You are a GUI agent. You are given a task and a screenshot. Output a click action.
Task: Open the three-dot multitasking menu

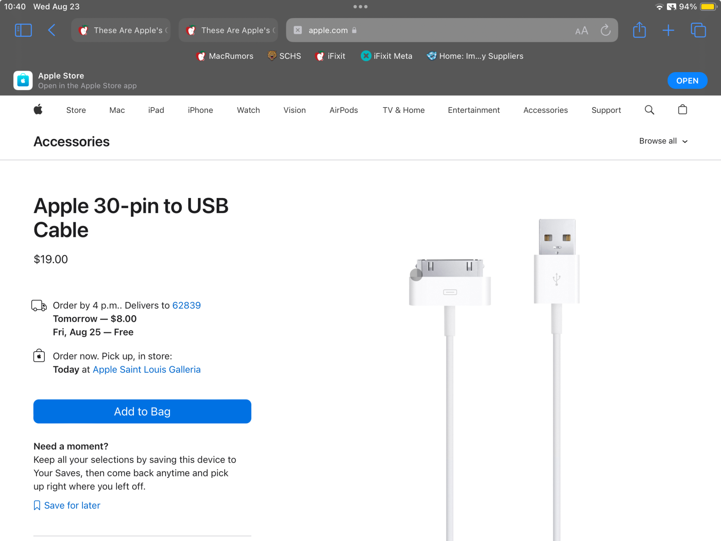(360, 6)
